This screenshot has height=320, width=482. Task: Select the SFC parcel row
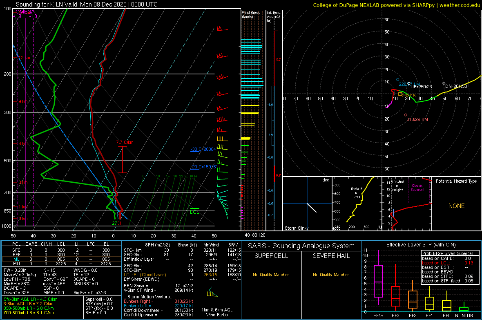[x=62, y=250]
